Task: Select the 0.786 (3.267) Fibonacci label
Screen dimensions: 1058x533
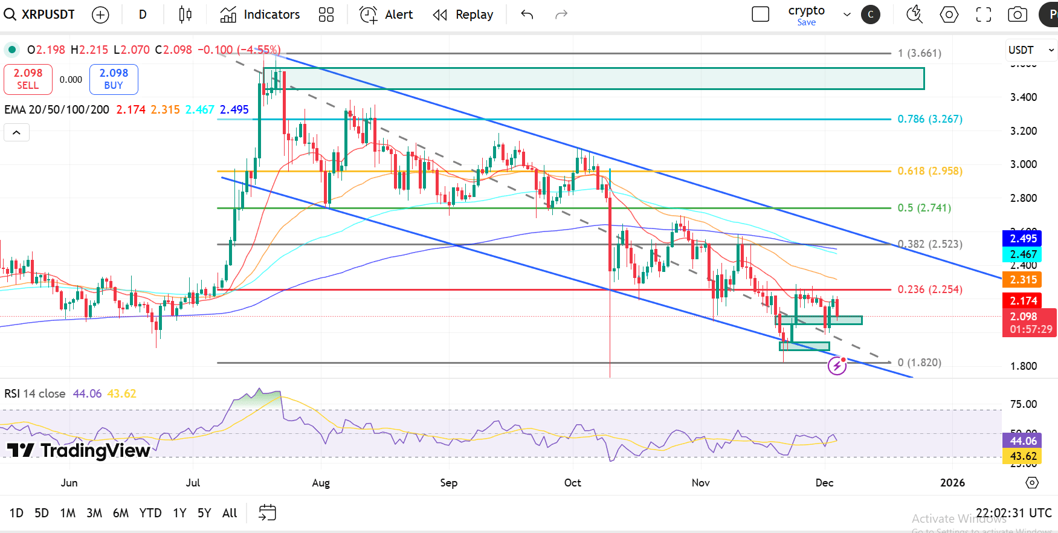Action: click(x=930, y=119)
